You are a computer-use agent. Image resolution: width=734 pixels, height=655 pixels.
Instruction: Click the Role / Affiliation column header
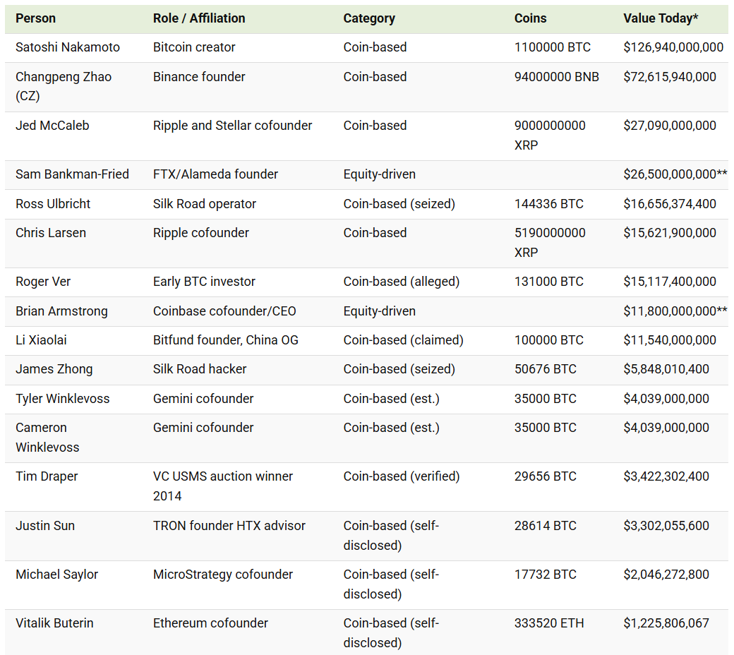(x=199, y=18)
